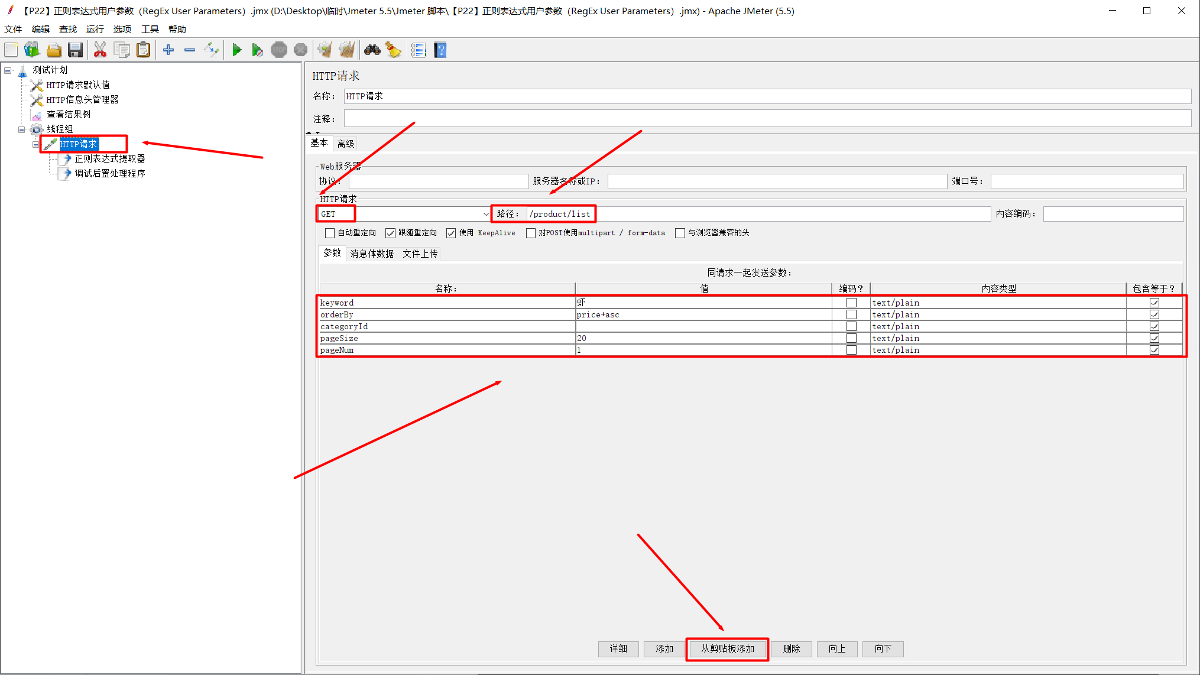Screen dimensions: 1200x675
Task: Toggle 包含等于 checkbox for pageNum row
Action: (x=1154, y=350)
